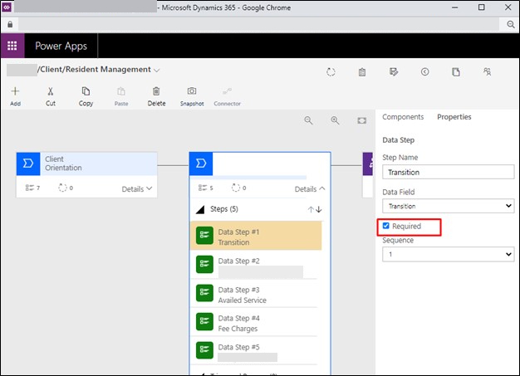Open the Client/Resident Management dropdown chevron
Viewport: 520px width, 376px height.
(157, 71)
